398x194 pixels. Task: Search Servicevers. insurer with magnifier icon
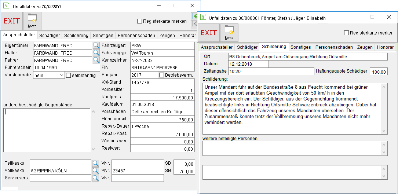[x=95, y=178]
